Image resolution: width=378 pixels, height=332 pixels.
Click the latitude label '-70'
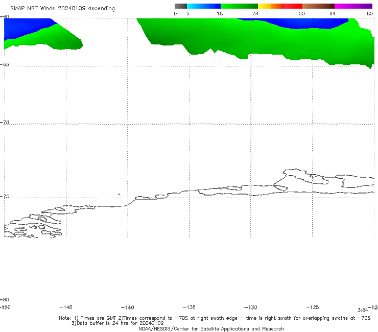pyautogui.click(x=5, y=123)
